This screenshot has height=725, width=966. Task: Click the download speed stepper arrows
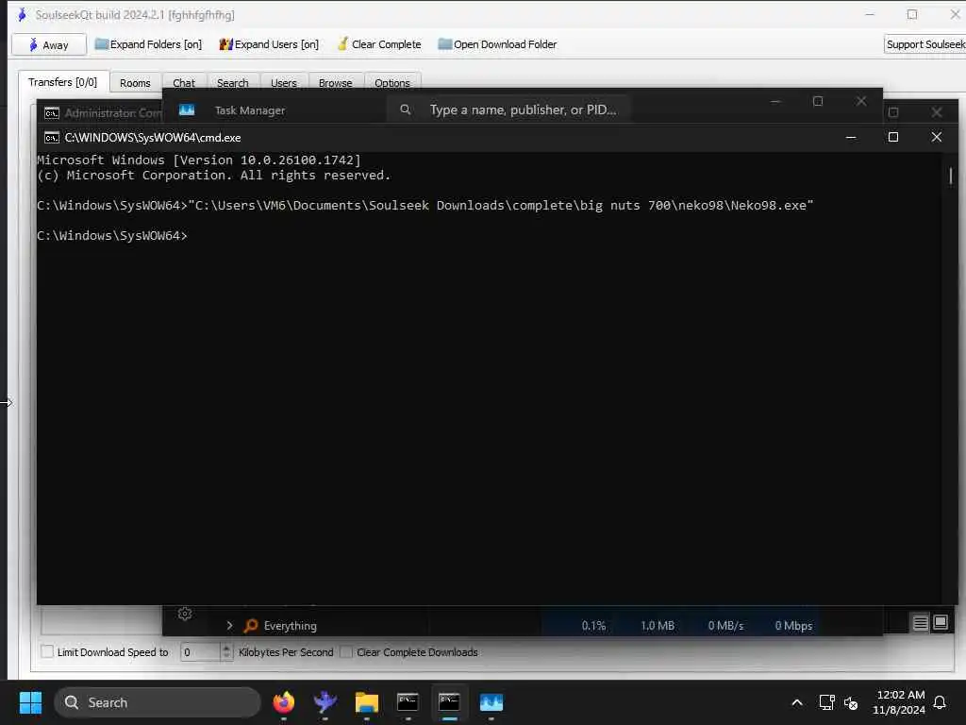226,651
